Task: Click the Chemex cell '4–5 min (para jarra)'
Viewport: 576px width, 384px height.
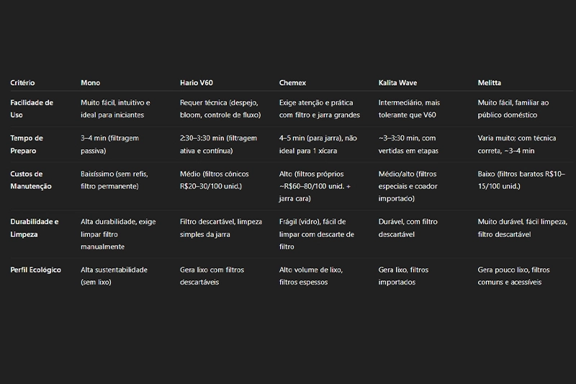Action: coord(318,144)
